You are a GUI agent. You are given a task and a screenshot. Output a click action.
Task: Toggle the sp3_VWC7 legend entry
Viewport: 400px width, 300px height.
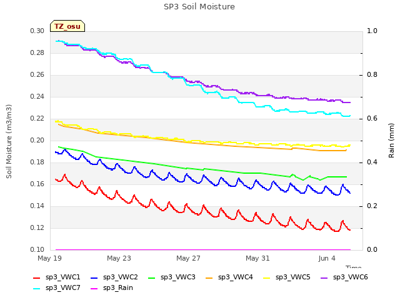(x=57, y=288)
